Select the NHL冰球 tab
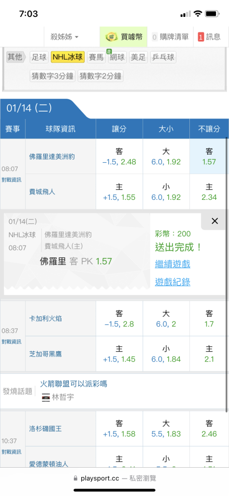 click(x=68, y=57)
